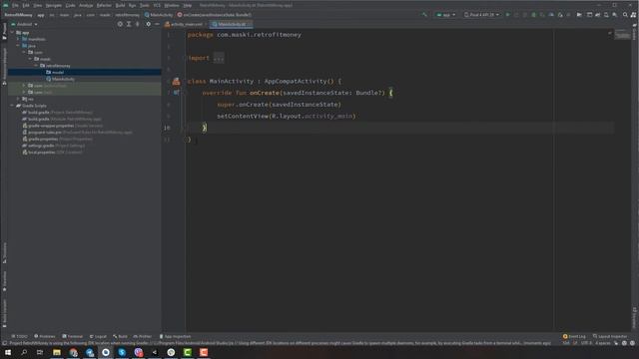Click the Debug app bug icon

click(533, 15)
